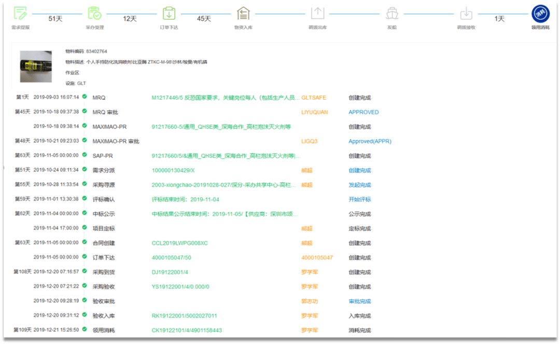Click orange 4000105047 in 订单下达 row
This screenshot has height=344, width=560.
point(317,257)
